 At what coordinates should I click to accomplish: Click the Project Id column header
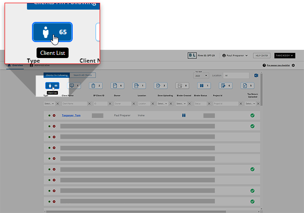point(218,96)
